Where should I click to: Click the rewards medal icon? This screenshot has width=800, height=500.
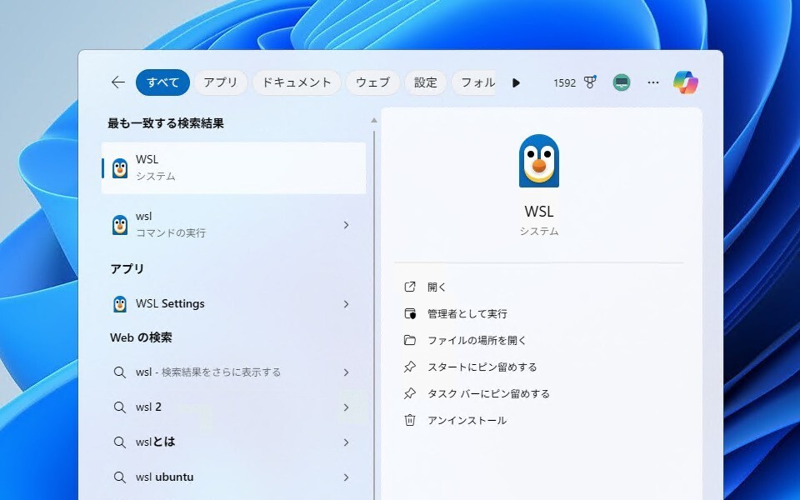click(590, 82)
